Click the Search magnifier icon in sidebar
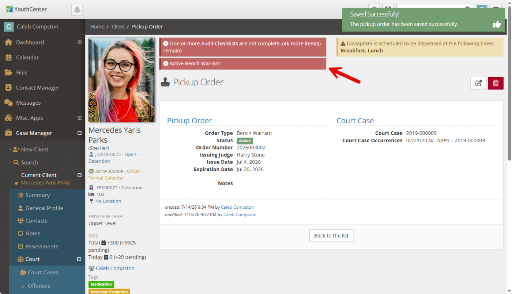512x294 pixels. (x=16, y=163)
